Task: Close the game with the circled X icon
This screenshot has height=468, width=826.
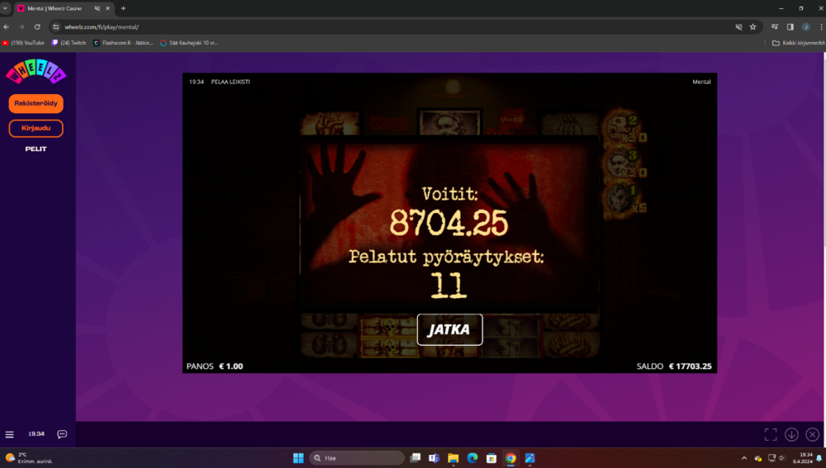Action: pyautogui.click(x=812, y=434)
